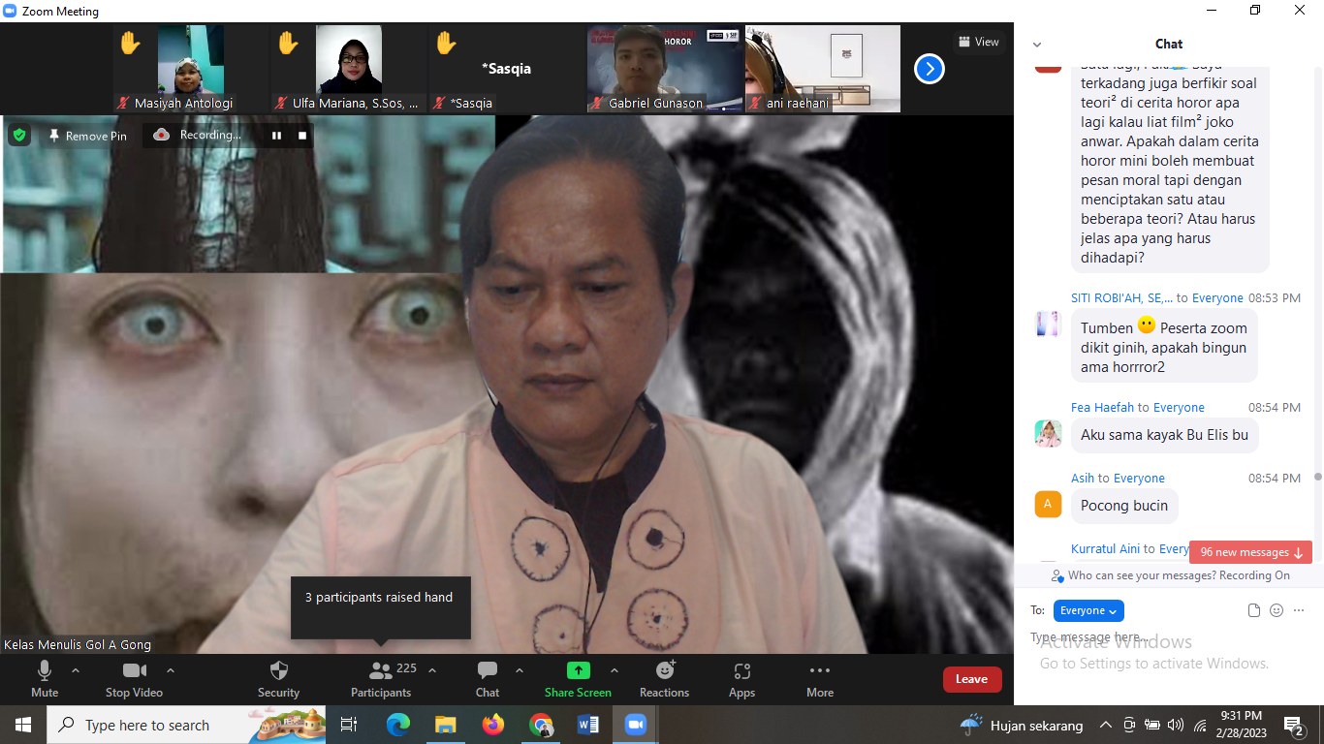The width and height of the screenshot is (1324, 744).
Task: Change layout using View menu
Action: (977, 42)
